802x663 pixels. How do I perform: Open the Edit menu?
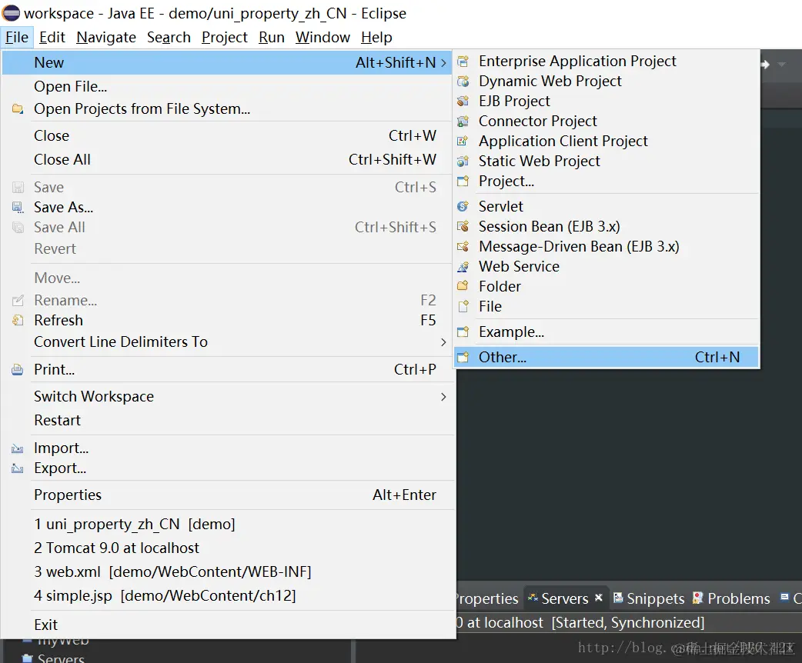52,38
